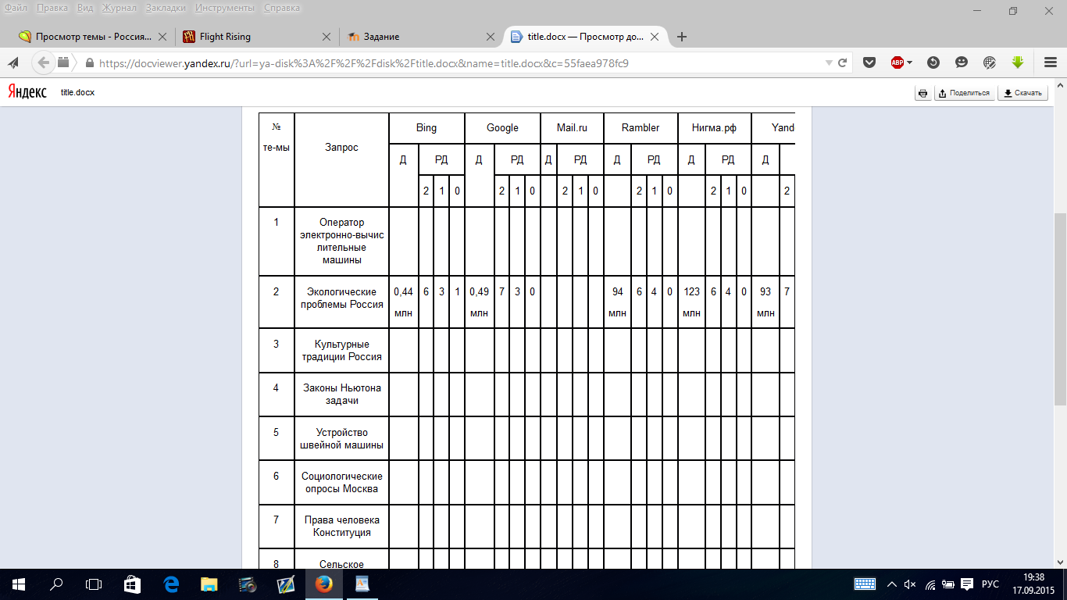Close the Flight Rising tab
1067x600 pixels.
(327, 37)
